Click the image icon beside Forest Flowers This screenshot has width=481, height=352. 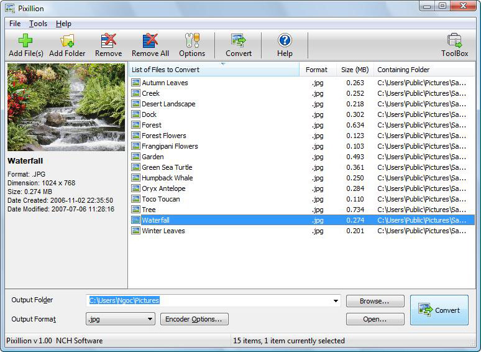click(x=135, y=136)
